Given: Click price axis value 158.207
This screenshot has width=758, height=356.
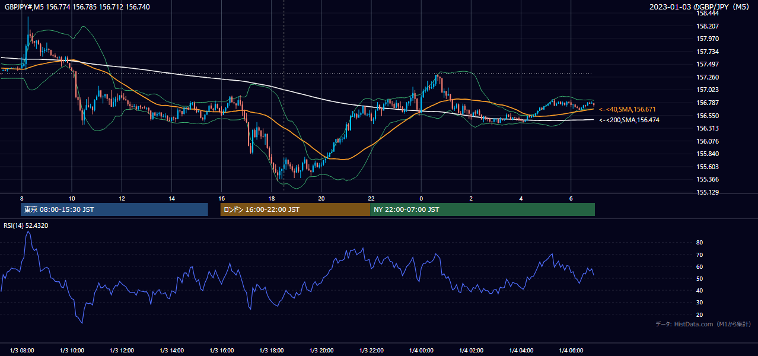Looking at the screenshot, I should click(708, 26).
